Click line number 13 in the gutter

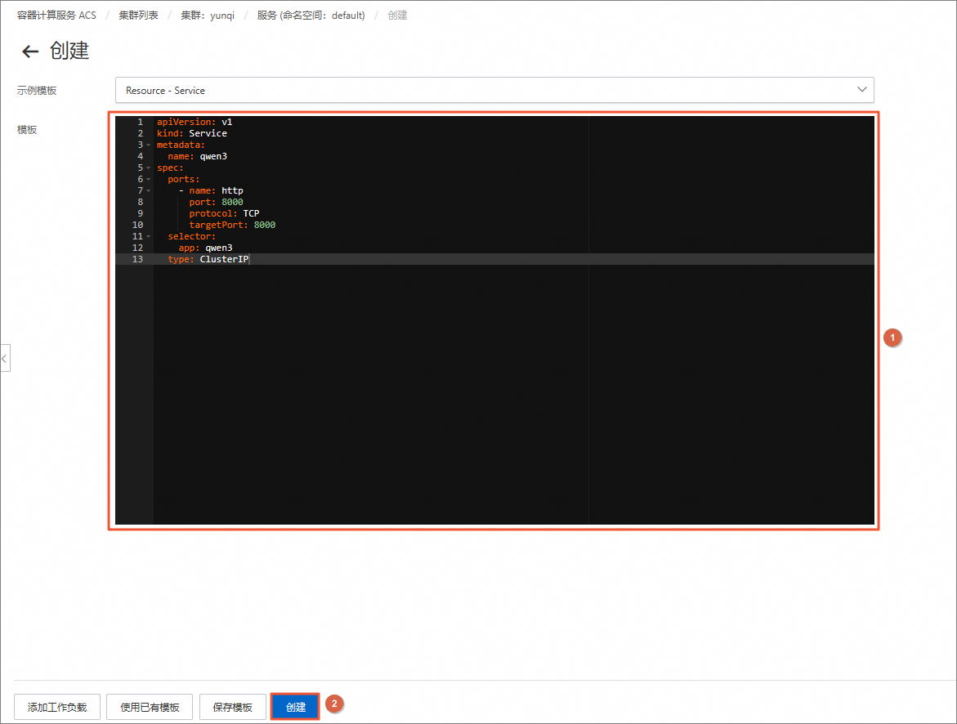[x=137, y=259]
